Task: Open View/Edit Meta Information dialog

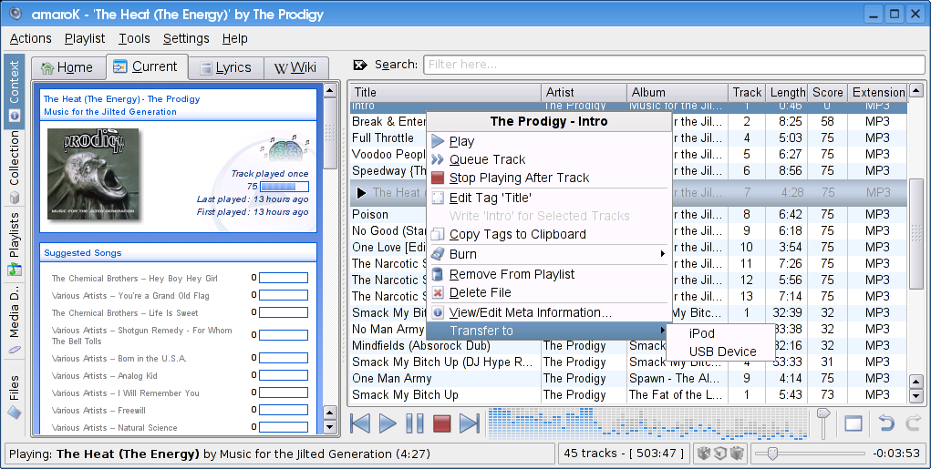Action: click(549, 312)
